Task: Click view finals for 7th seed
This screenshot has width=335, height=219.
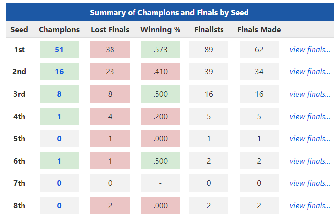Action: tap(310, 183)
